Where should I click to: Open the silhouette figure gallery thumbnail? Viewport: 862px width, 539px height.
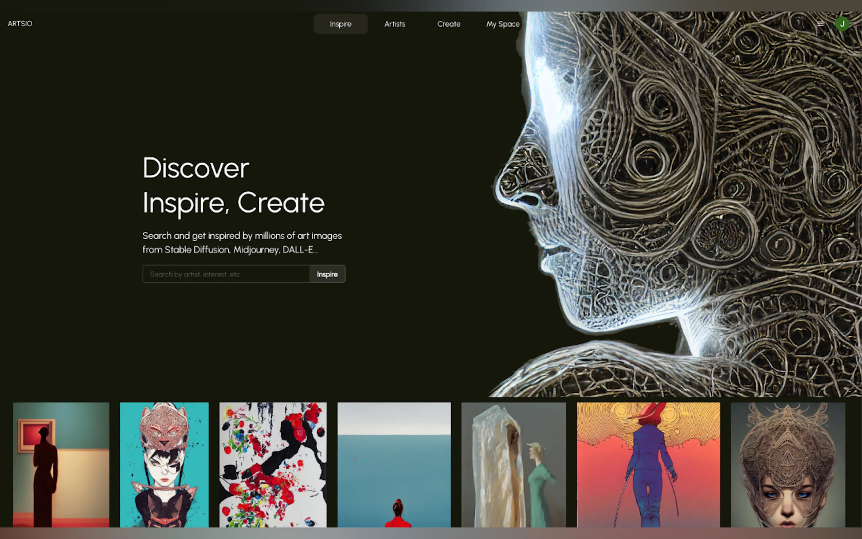click(x=61, y=464)
